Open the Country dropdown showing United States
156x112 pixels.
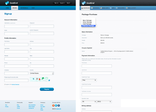[42, 73]
